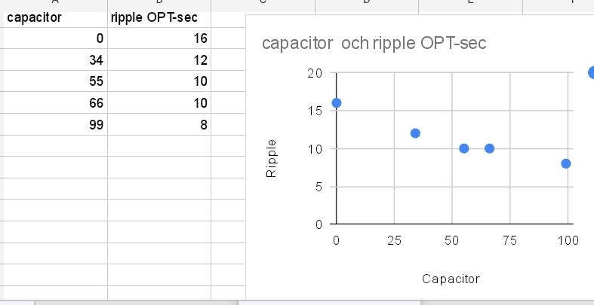
Task: Select the cell with ripple value 12
Action: tap(159, 59)
